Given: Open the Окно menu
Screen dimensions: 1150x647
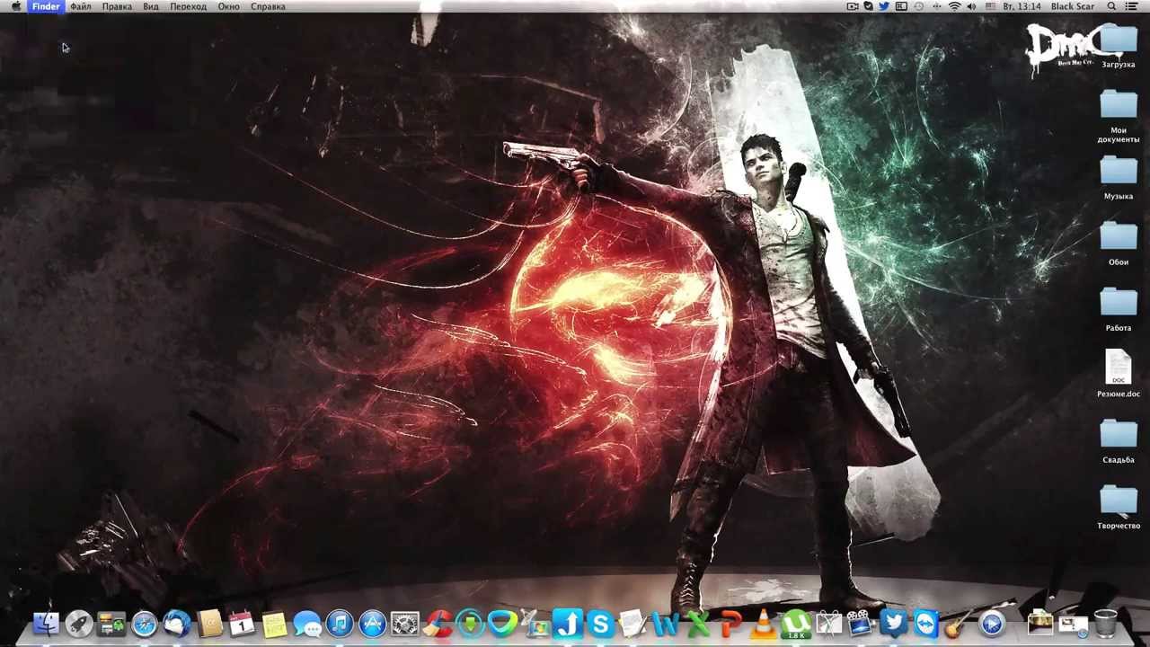Looking at the screenshot, I should (228, 6).
